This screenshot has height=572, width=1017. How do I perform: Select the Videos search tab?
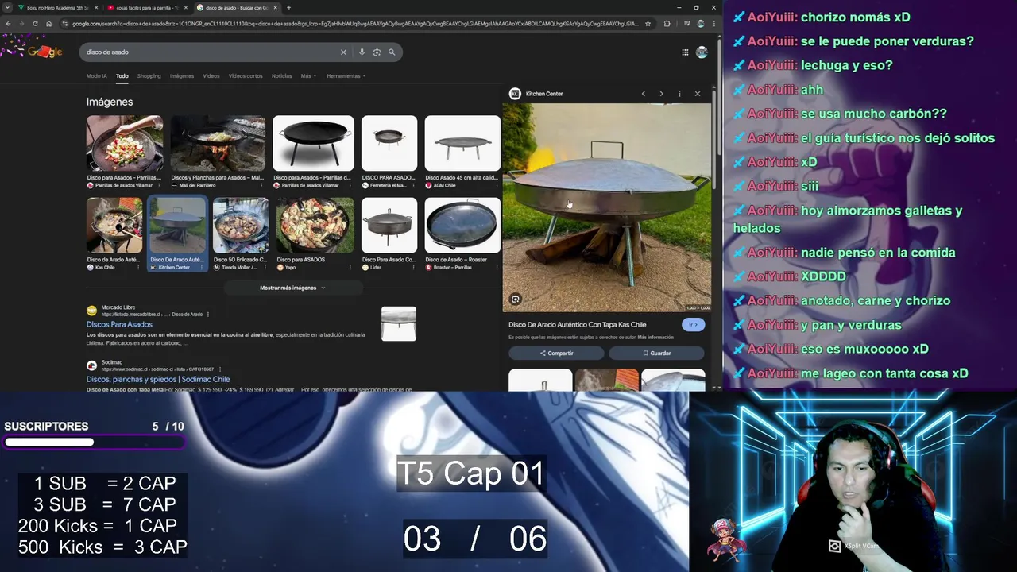coord(211,76)
